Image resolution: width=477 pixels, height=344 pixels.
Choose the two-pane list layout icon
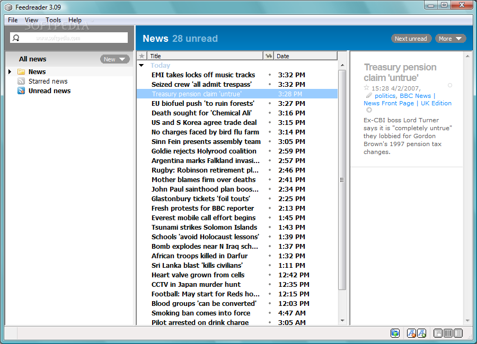458,333
